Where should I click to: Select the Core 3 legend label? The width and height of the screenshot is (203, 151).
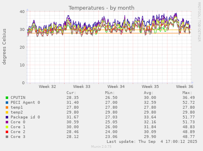pos(18,137)
